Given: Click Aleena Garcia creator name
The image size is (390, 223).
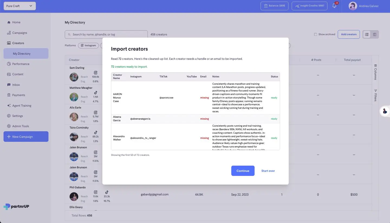Looking at the screenshot, I should pyautogui.click(x=117, y=119).
